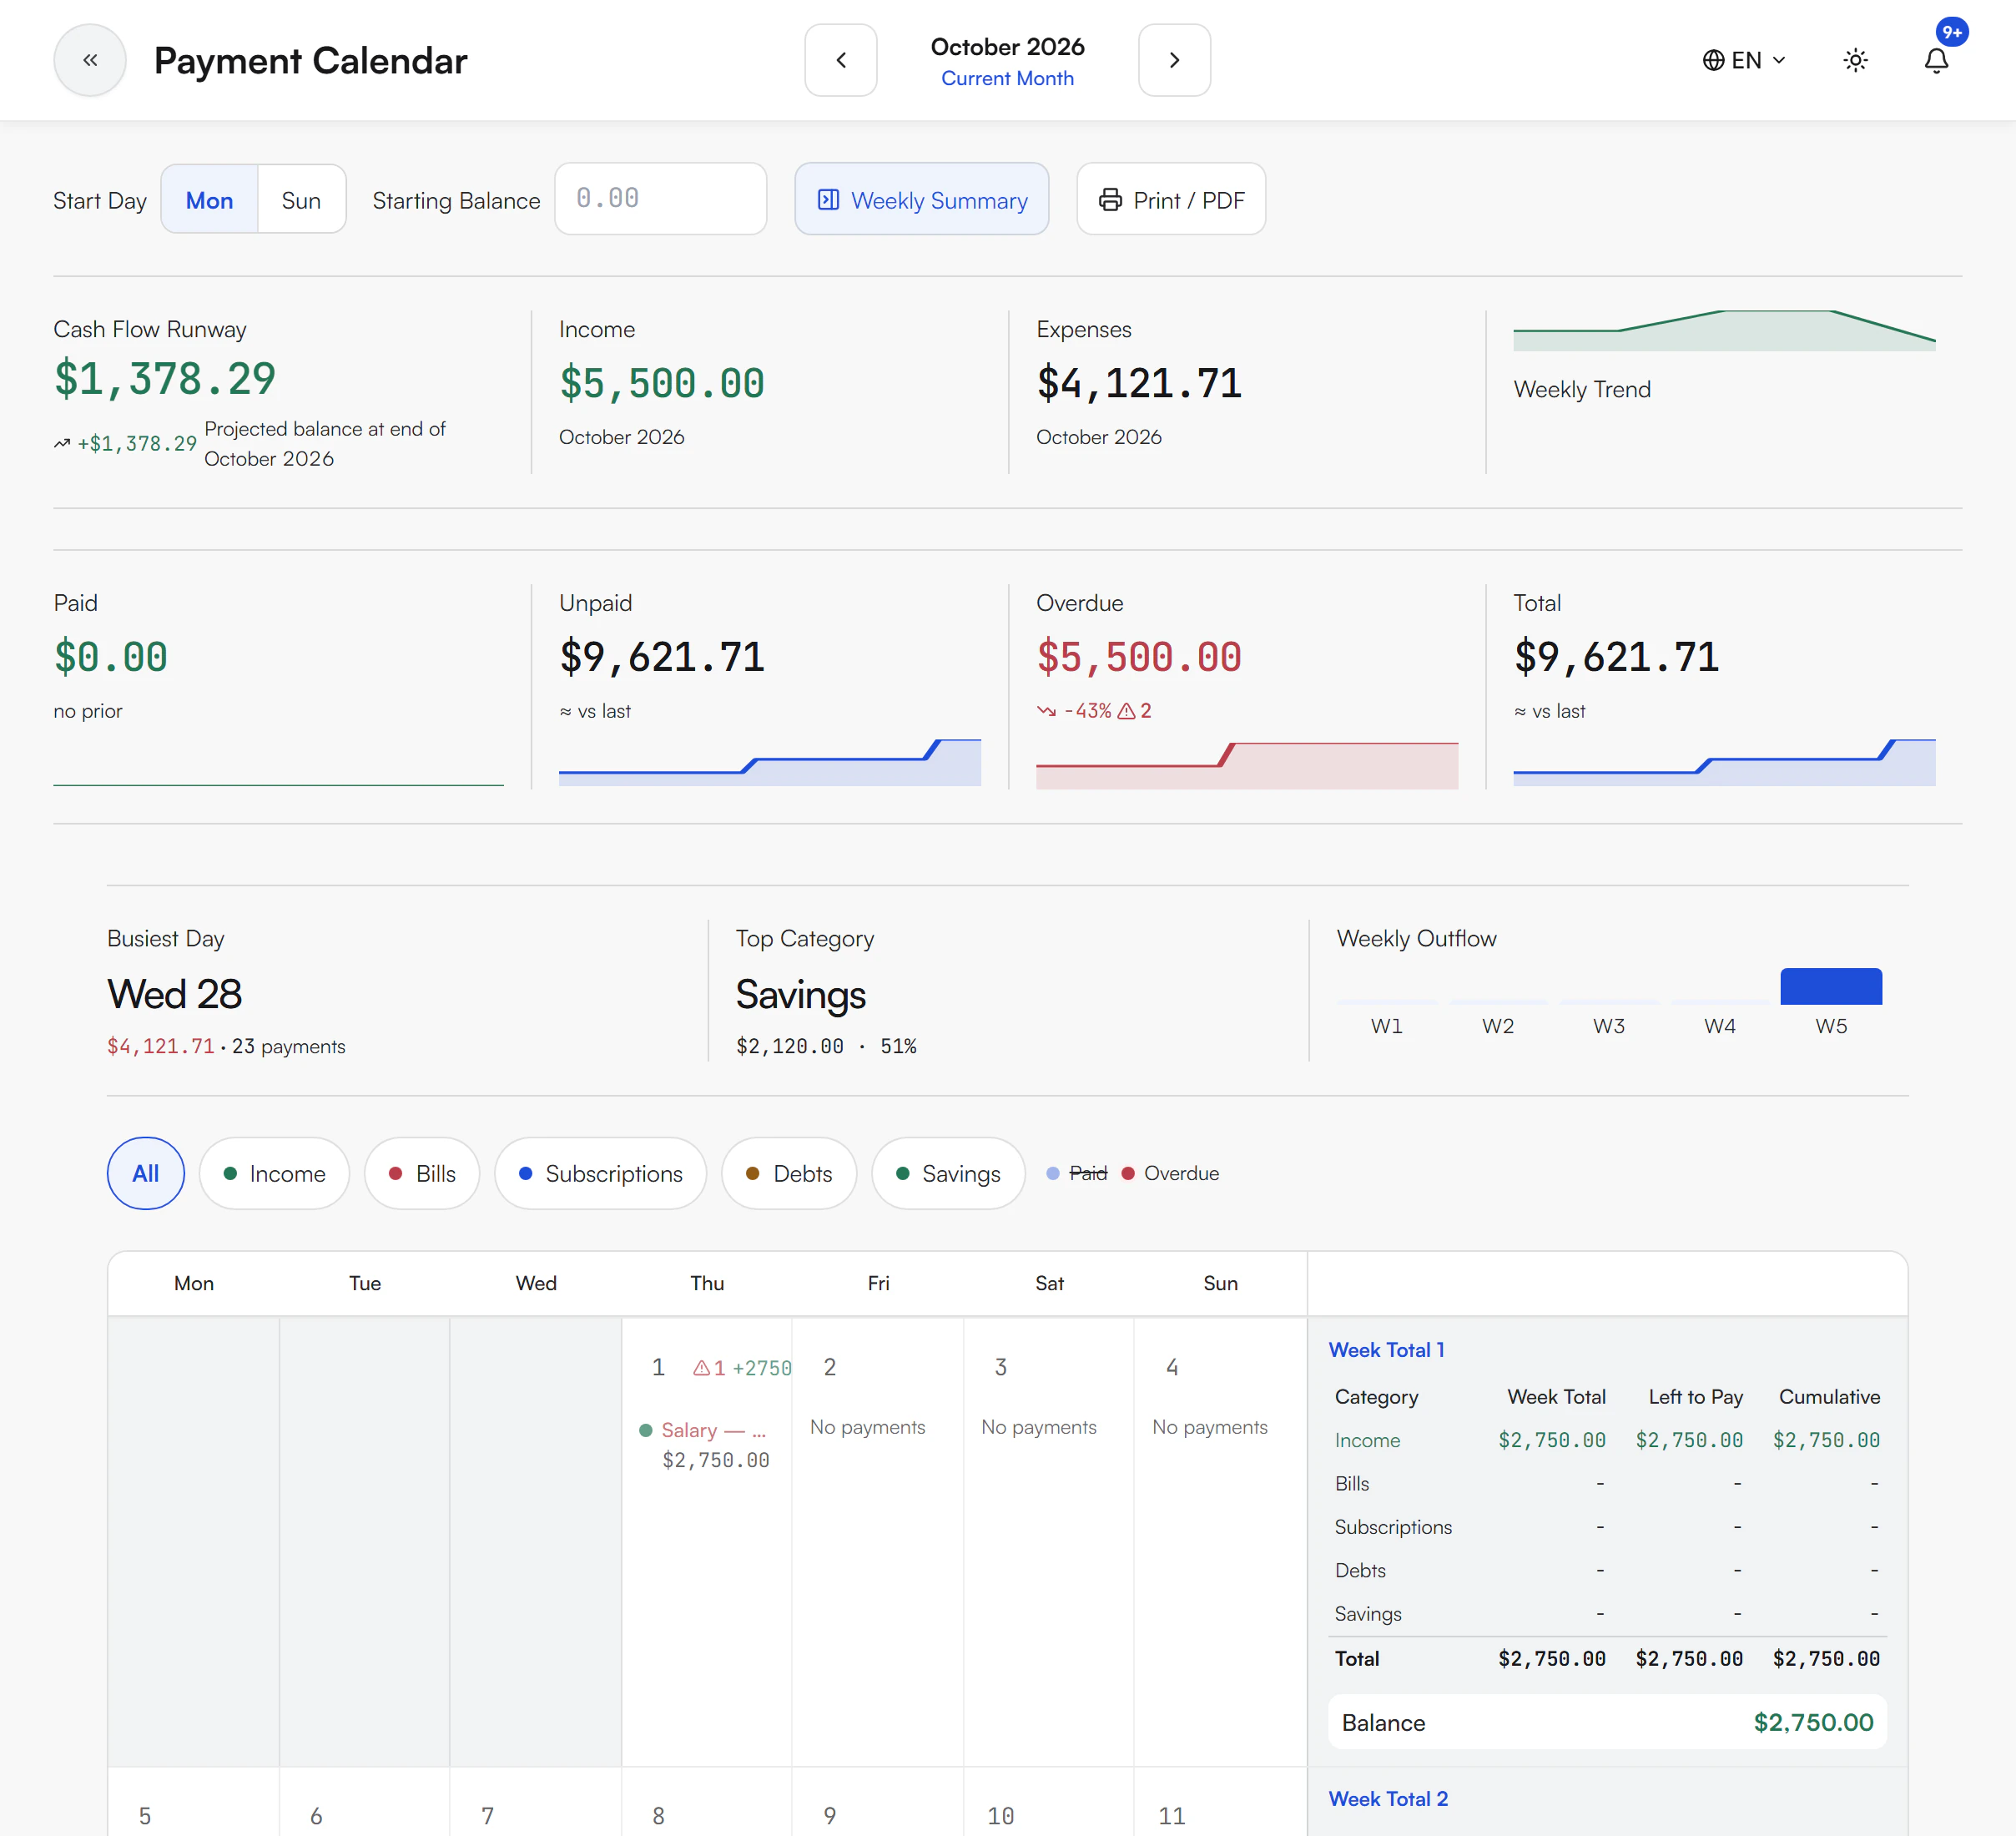Screen dimensions: 2016x1836
Task: Filter by Subscriptions category
Action: click(601, 1173)
